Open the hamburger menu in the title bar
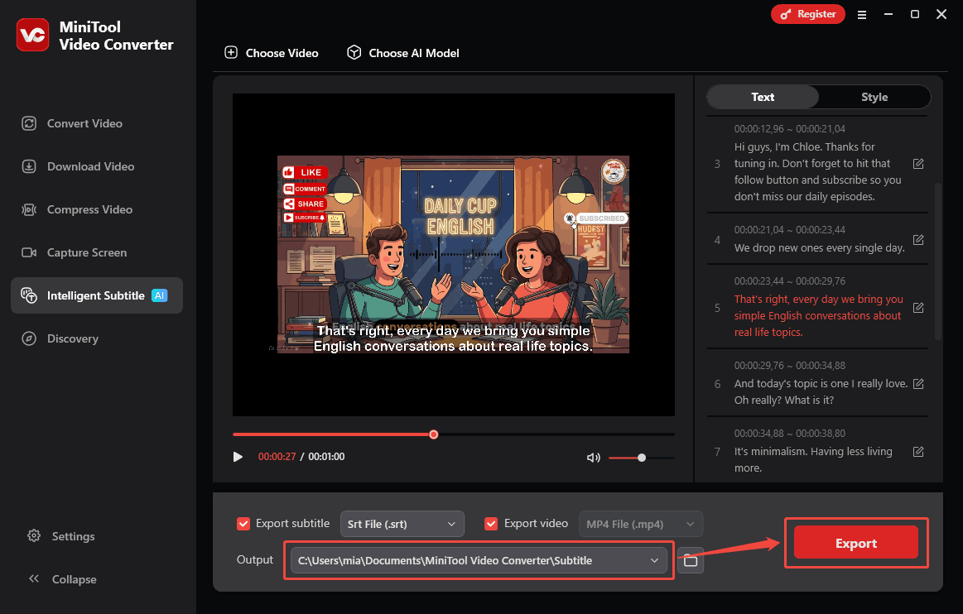 pyautogui.click(x=861, y=14)
